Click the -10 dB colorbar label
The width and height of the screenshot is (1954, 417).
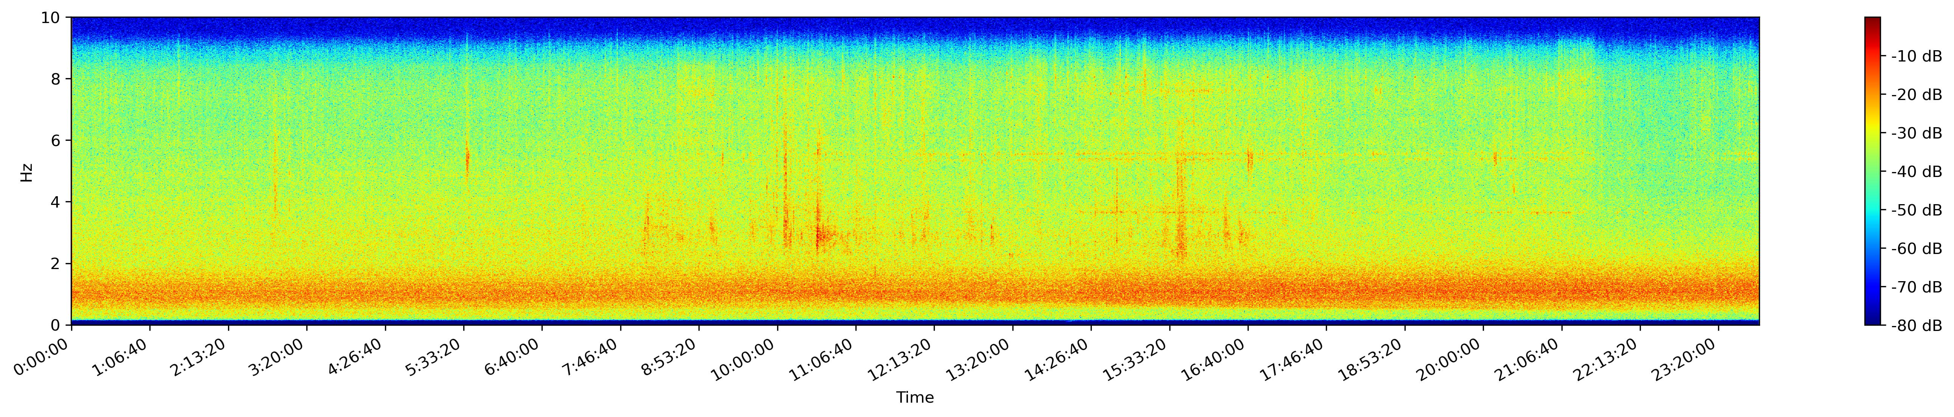(1917, 56)
